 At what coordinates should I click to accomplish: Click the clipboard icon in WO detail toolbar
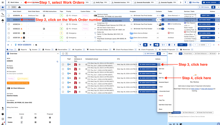pyautogui.click(x=145, y=45)
